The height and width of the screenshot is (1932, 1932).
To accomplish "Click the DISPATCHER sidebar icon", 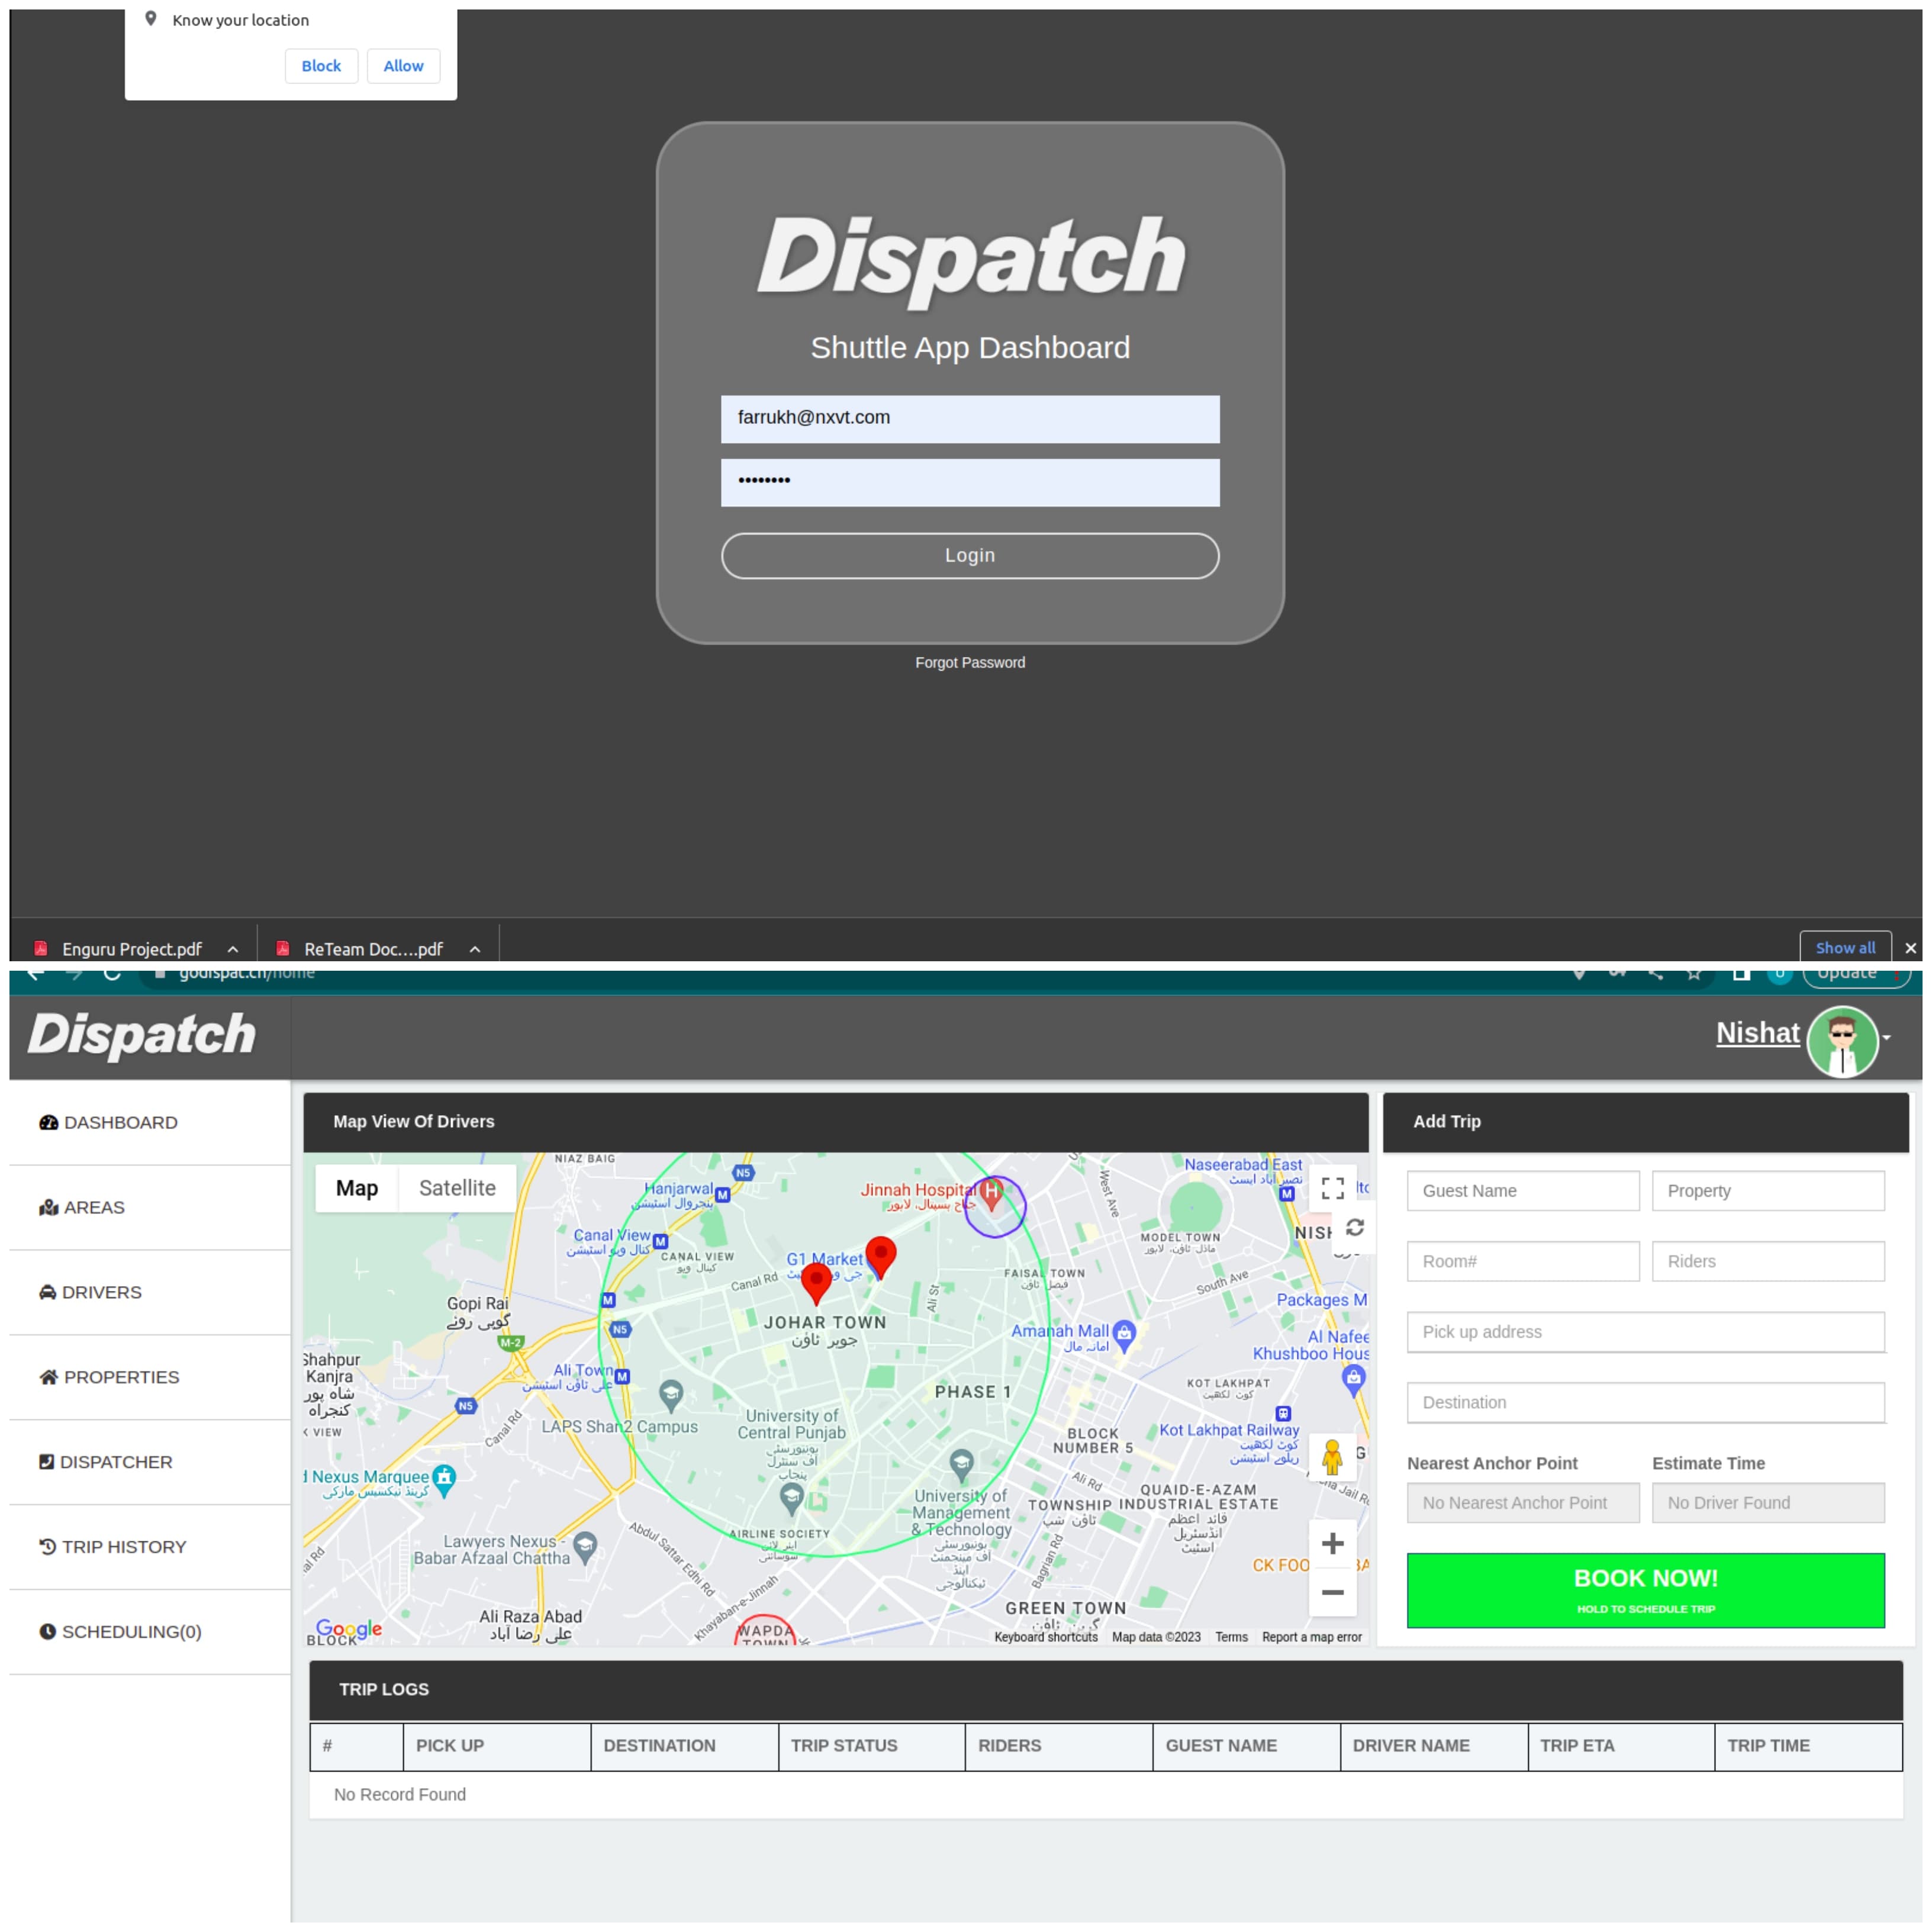I will pyautogui.click(x=48, y=1461).
